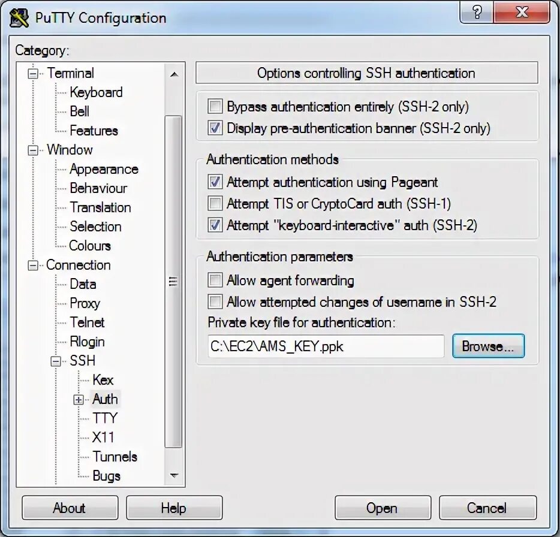This screenshot has height=537, width=560.
Task: Select Proxy category
Action: click(x=85, y=303)
